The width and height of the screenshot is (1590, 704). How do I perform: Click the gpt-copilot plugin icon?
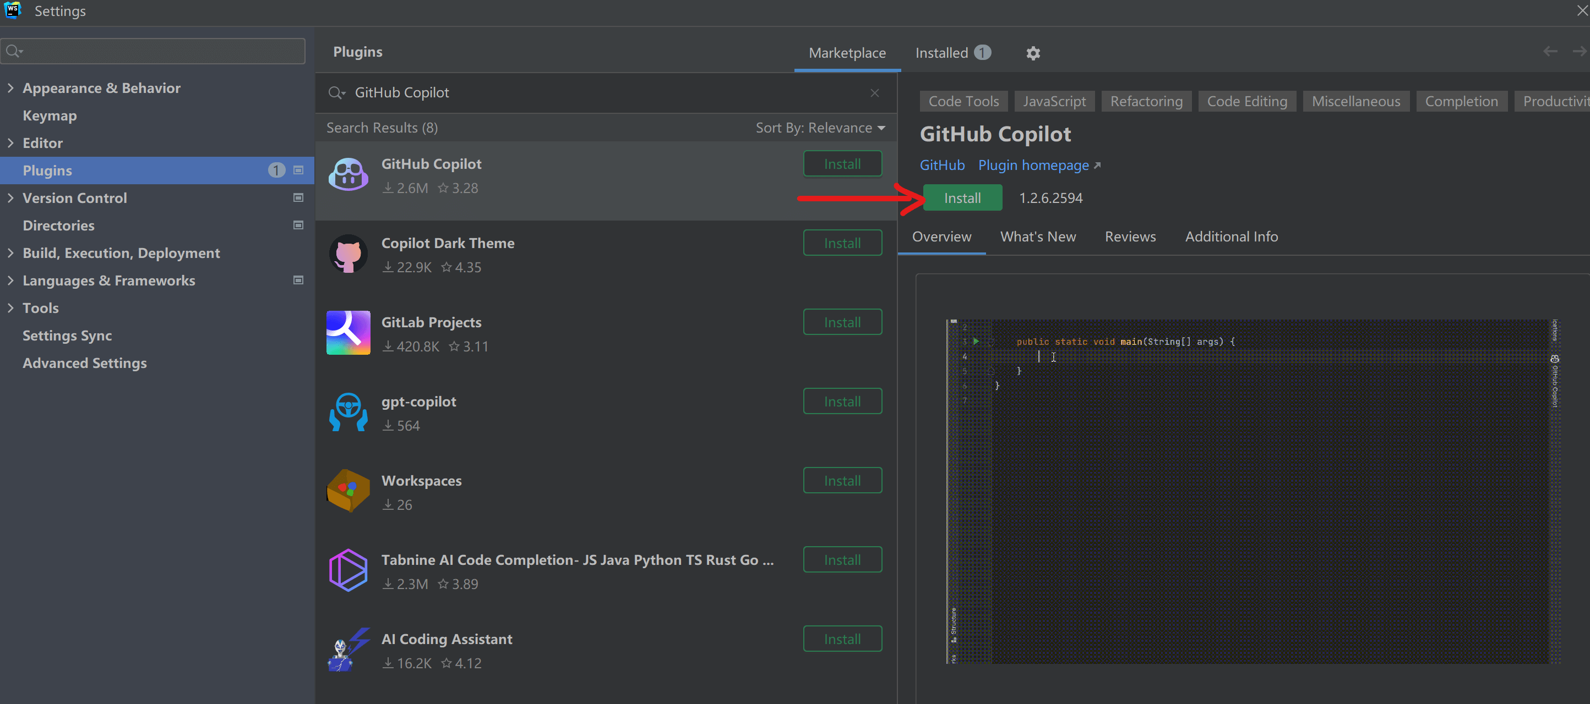(348, 413)
